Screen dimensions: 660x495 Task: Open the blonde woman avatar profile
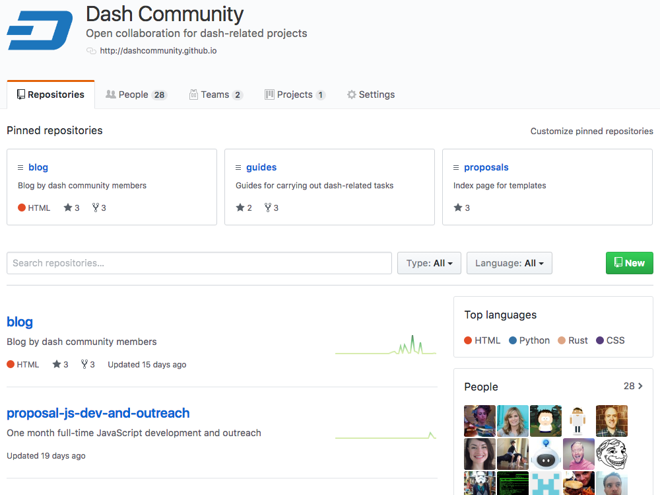click(513, 421)
